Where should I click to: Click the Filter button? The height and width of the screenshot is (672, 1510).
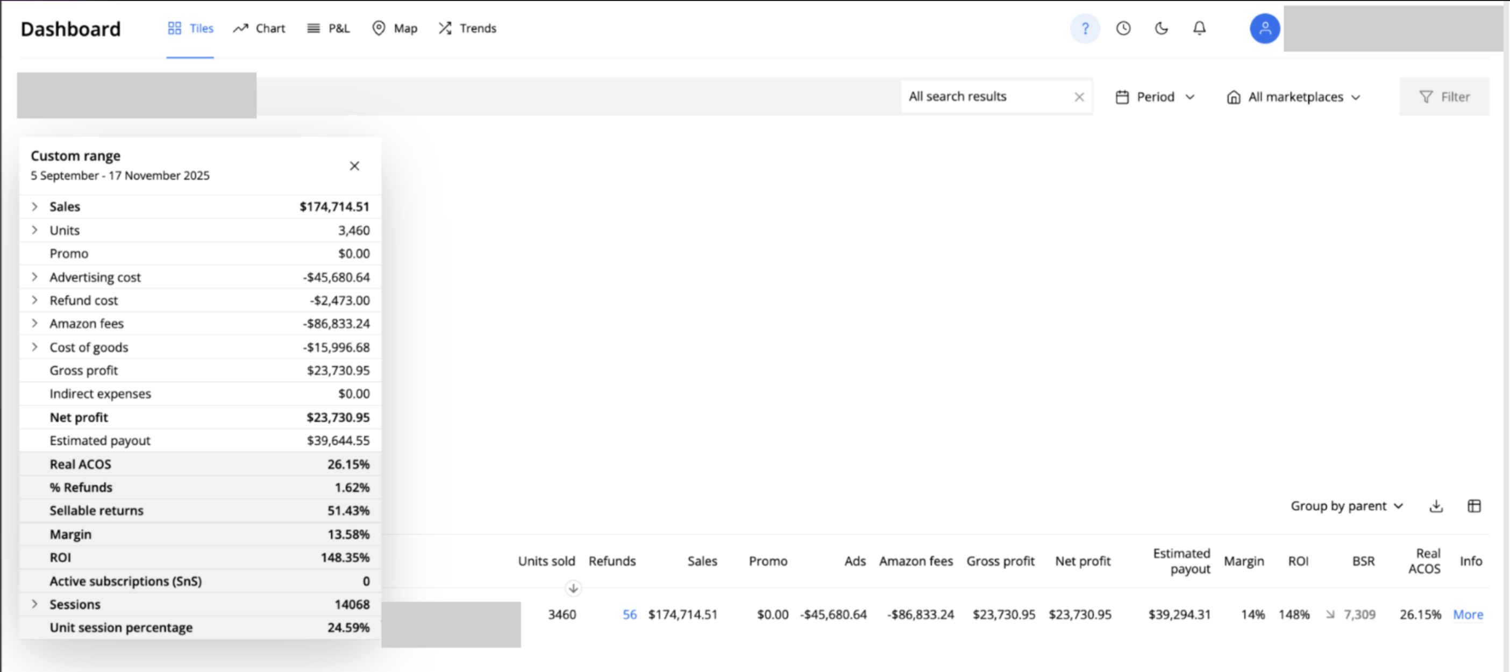(x=1444, y=97)
